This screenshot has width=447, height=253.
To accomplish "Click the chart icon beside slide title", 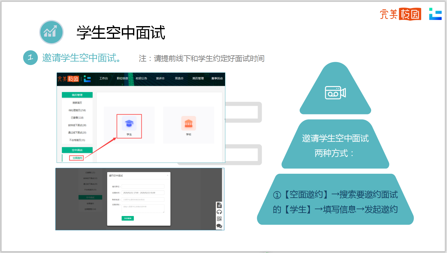I will [51, 32].
